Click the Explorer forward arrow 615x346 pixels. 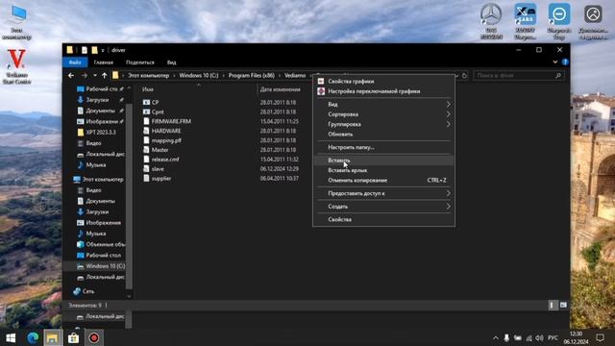pyautogui.click(x=84, y=75)
